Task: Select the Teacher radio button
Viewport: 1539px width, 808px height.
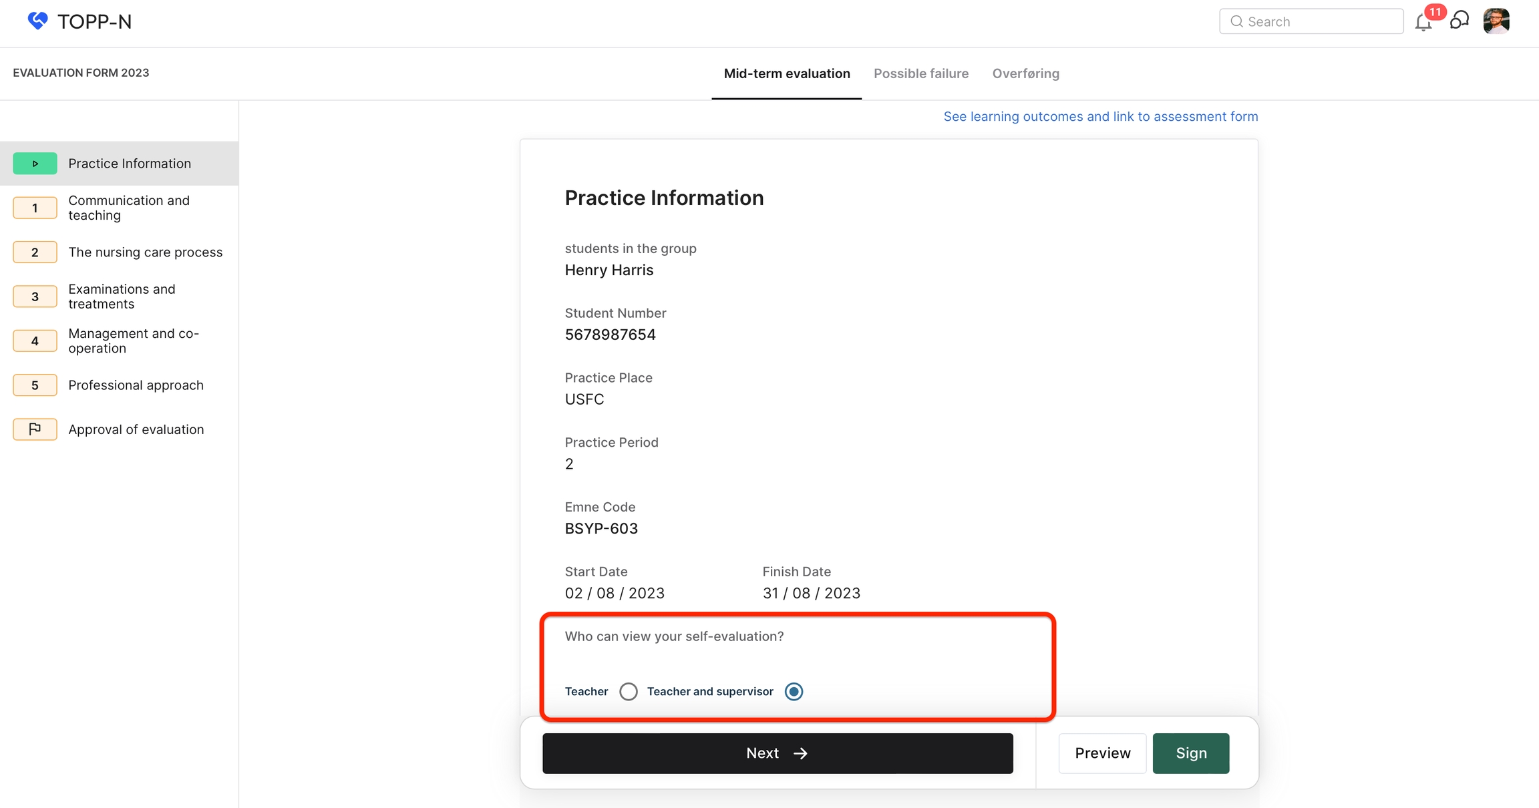Action: [x=628, y=691]
